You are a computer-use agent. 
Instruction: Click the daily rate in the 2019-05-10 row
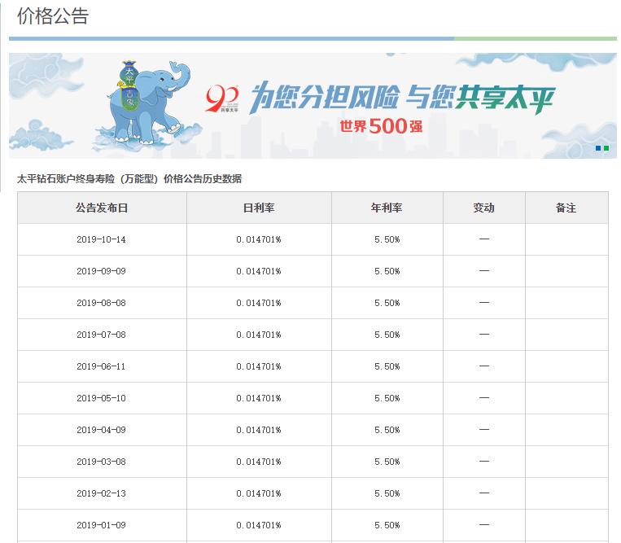[259, 398]
